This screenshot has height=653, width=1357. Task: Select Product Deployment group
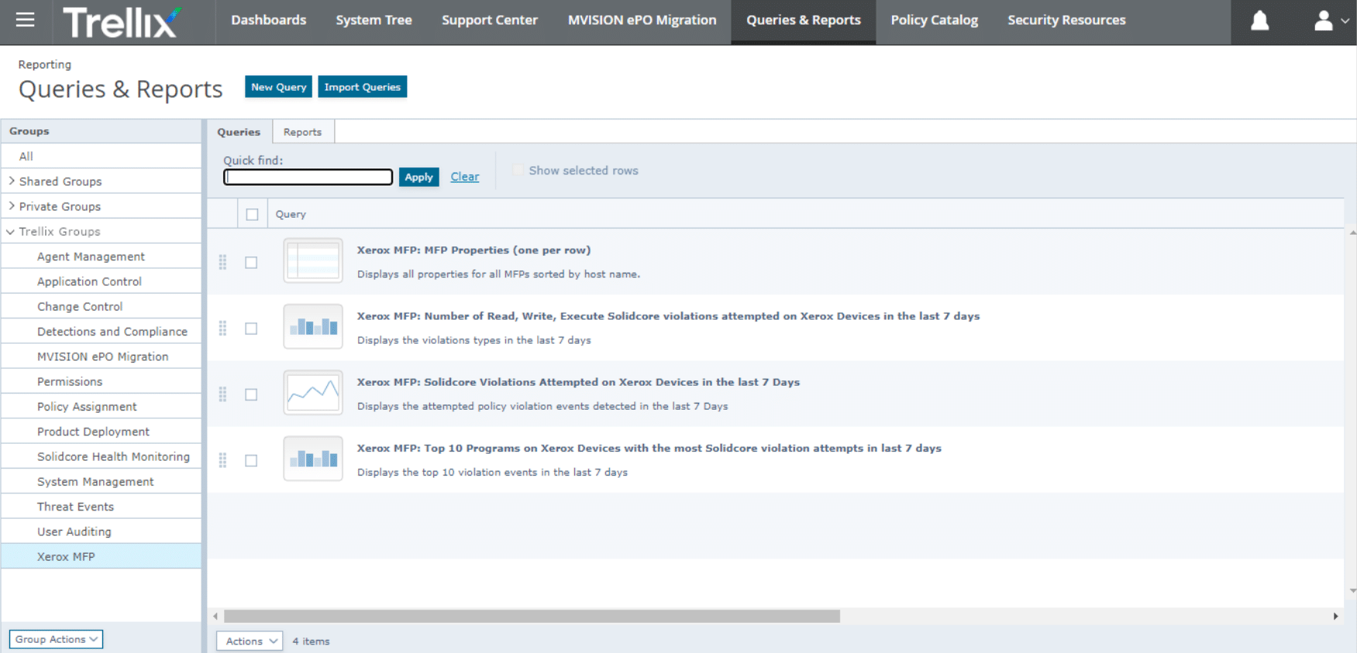pos(101,431)
